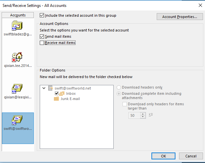Select swift@swiftworld.net root tree label

[x=73, y=88]
